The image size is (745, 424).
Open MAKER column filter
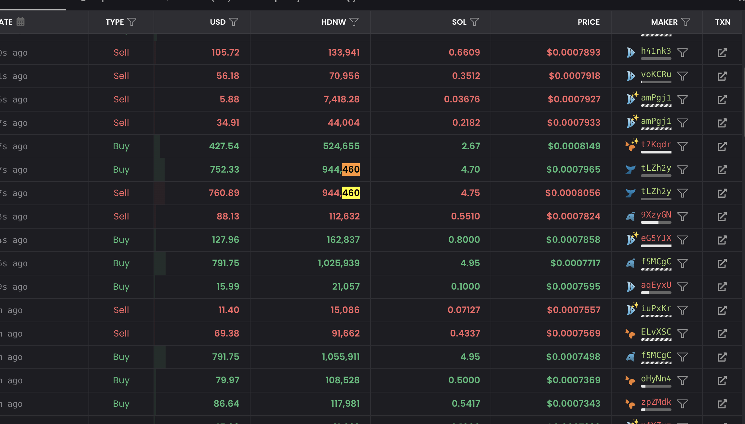686,22
